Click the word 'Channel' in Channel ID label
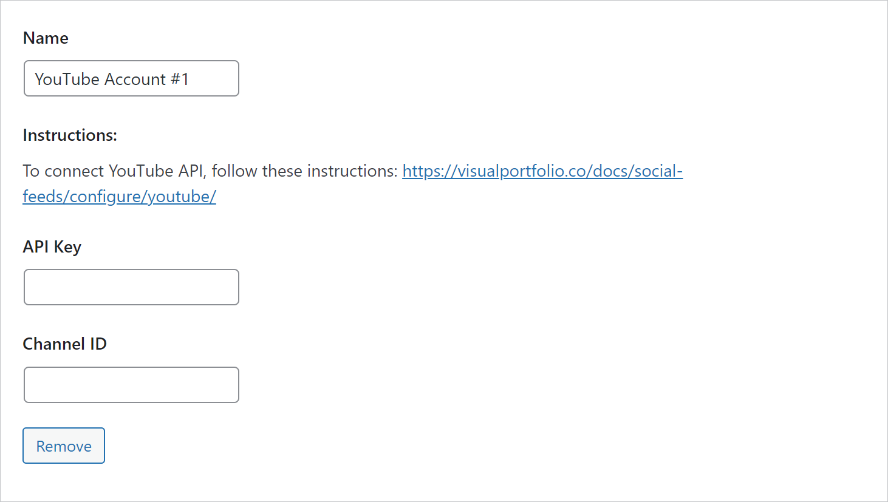888x502 pixels. [x=54, y=344]
